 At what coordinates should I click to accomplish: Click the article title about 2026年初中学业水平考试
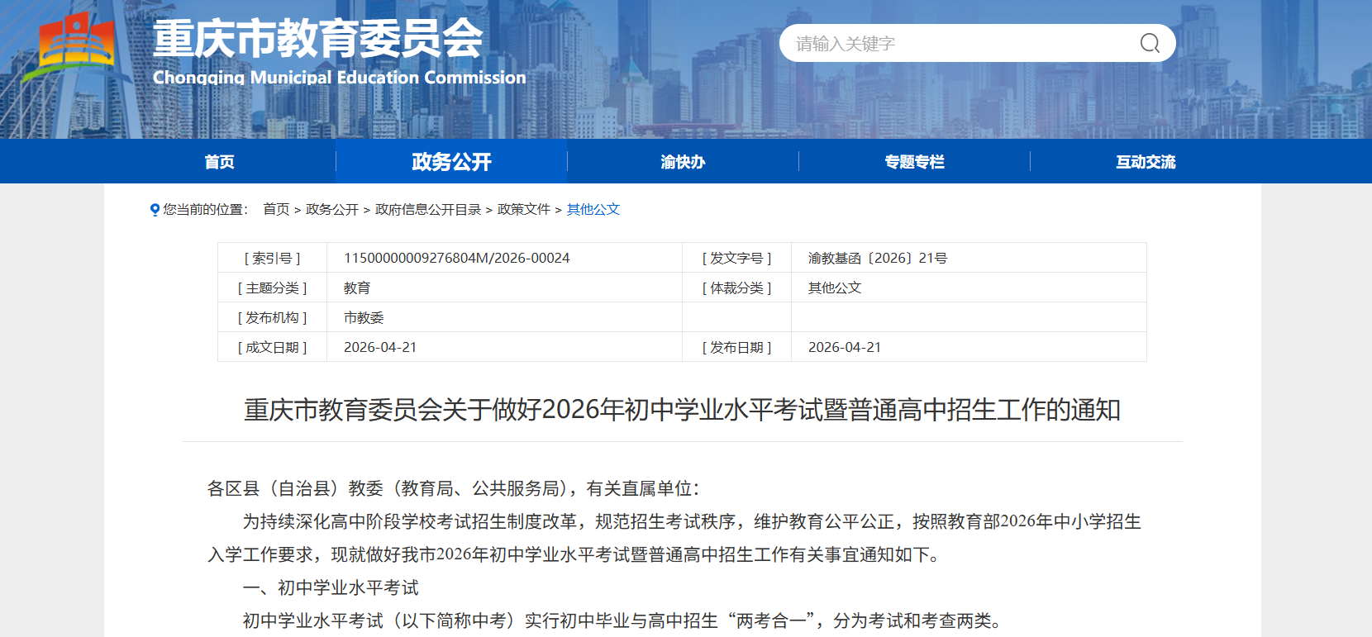(682, 410)
